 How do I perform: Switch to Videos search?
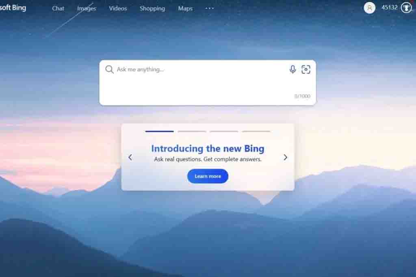(118, 9)
